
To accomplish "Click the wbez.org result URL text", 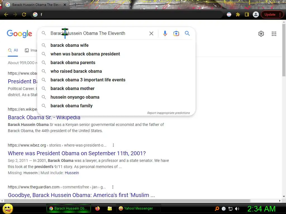I will click(57, 145).
